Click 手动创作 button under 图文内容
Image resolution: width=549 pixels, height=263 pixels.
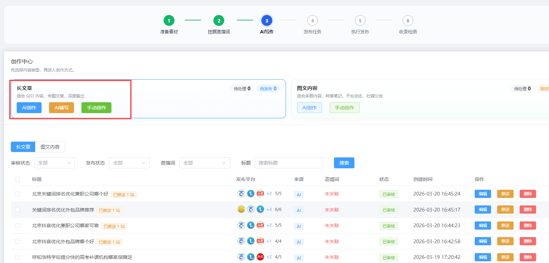[345, 108]
